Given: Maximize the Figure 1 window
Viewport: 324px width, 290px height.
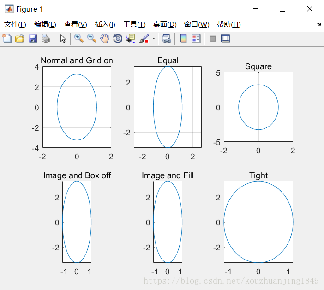Looking at the screenshot, I should pyautogui.click(x=282, y=9).
